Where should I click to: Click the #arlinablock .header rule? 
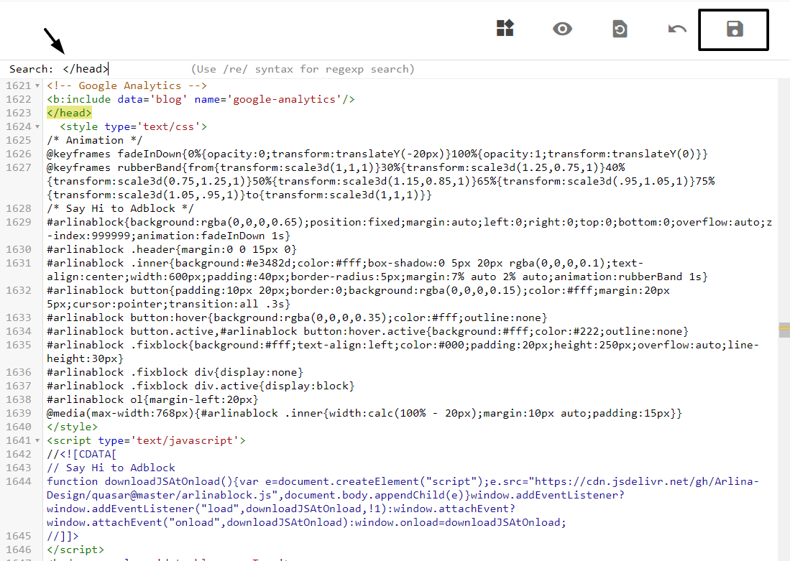point(172,249)
